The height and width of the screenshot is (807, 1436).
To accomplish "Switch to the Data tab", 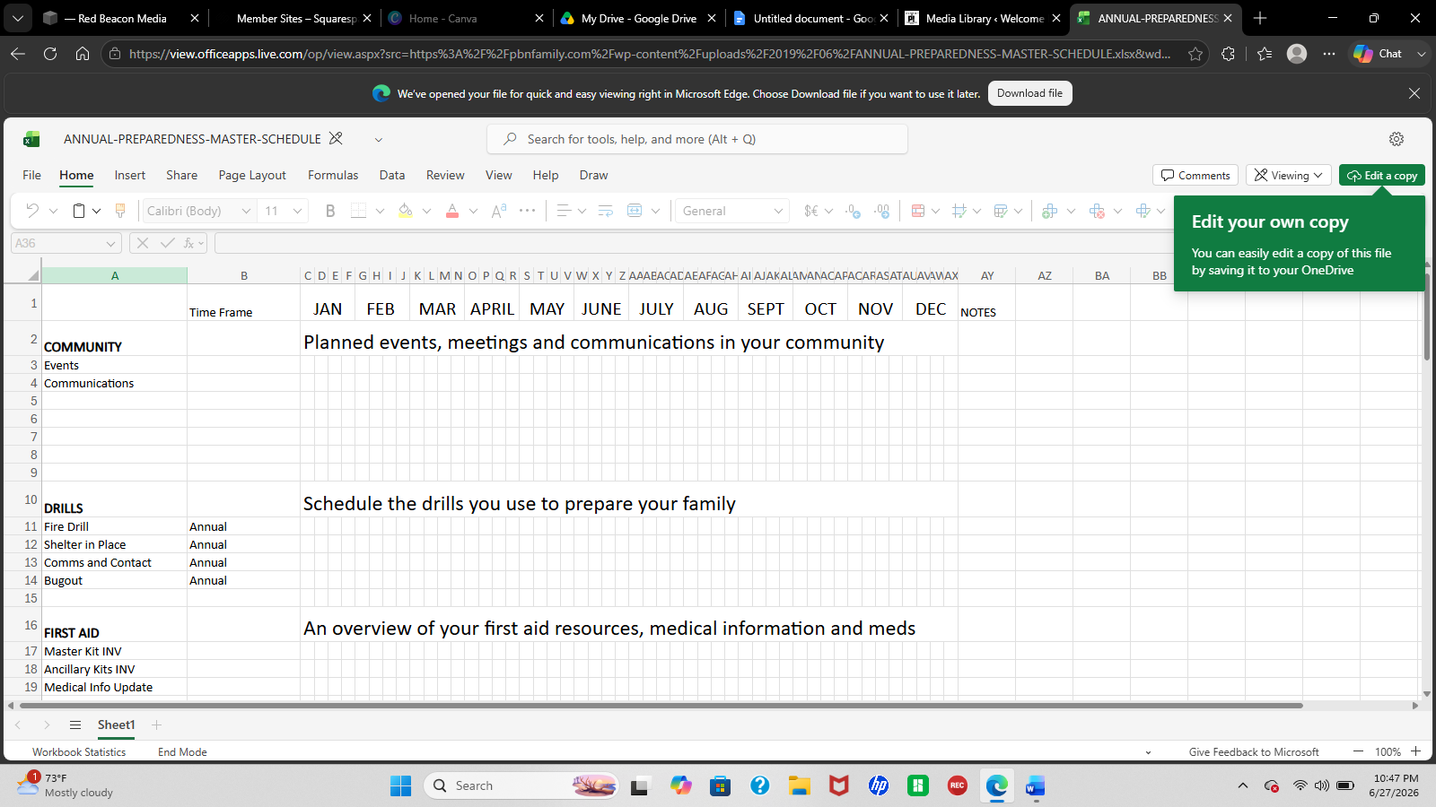I will (x=392, y=175).
